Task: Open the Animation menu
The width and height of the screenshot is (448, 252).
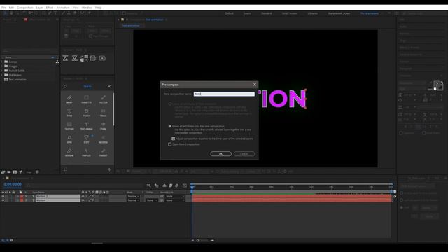Action: (x=63, y=8)
